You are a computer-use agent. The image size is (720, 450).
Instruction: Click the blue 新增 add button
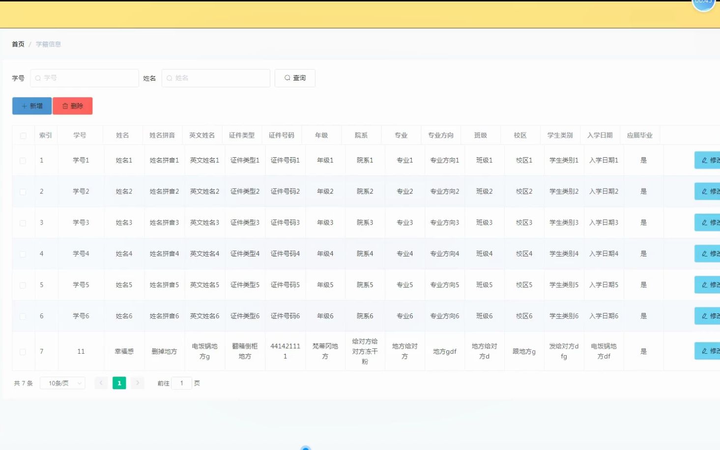point(32,106)
